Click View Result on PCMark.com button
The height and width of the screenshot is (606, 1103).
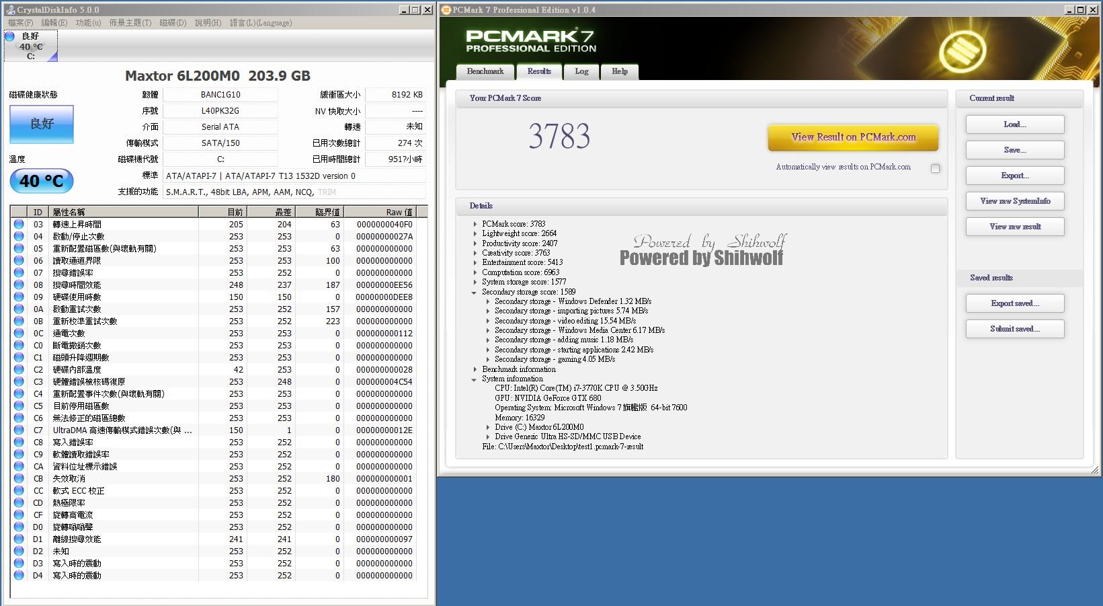[853, 137]
